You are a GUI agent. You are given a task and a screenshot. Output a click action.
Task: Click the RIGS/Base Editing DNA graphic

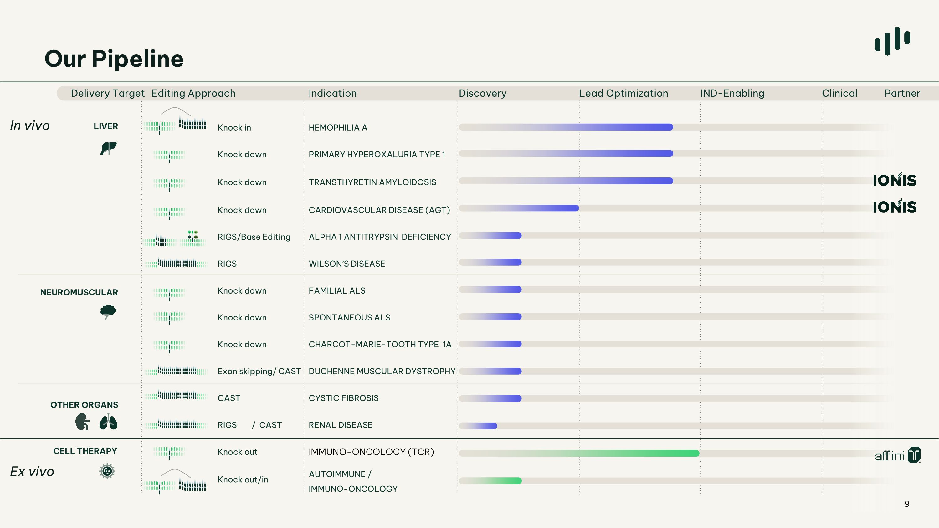coord(175,239)
